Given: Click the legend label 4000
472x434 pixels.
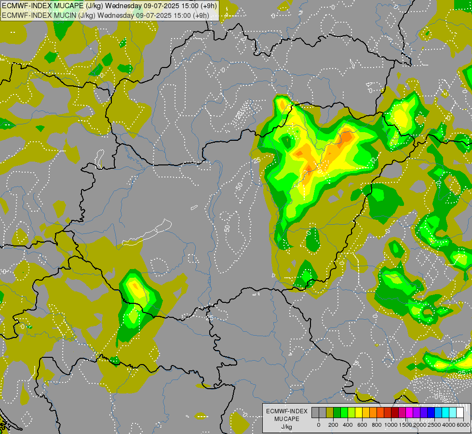Looking at the screenshot, I should coord(449,425).
